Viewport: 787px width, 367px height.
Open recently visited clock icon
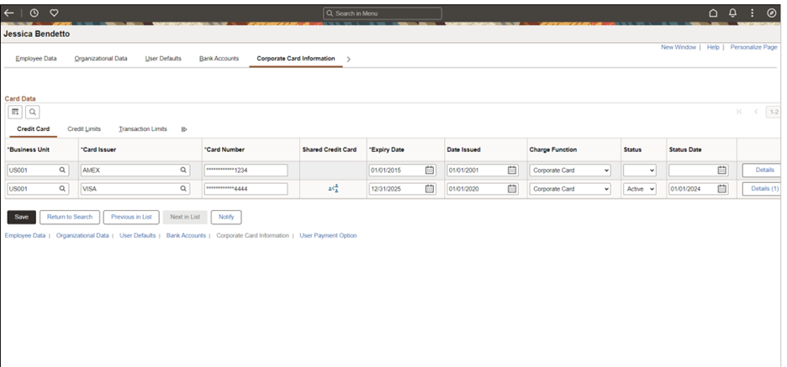pyautogui.click(x=34, y=13)
